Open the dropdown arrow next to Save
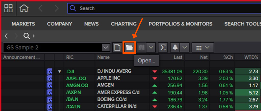Screen dimensions: 261x111 click(151, 48)
